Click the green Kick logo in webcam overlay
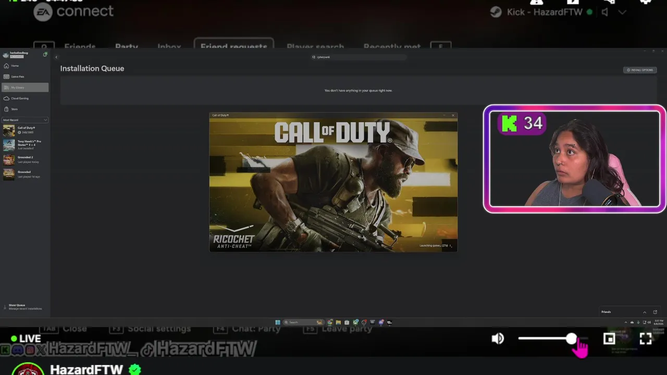 click(x=509, y=123)
